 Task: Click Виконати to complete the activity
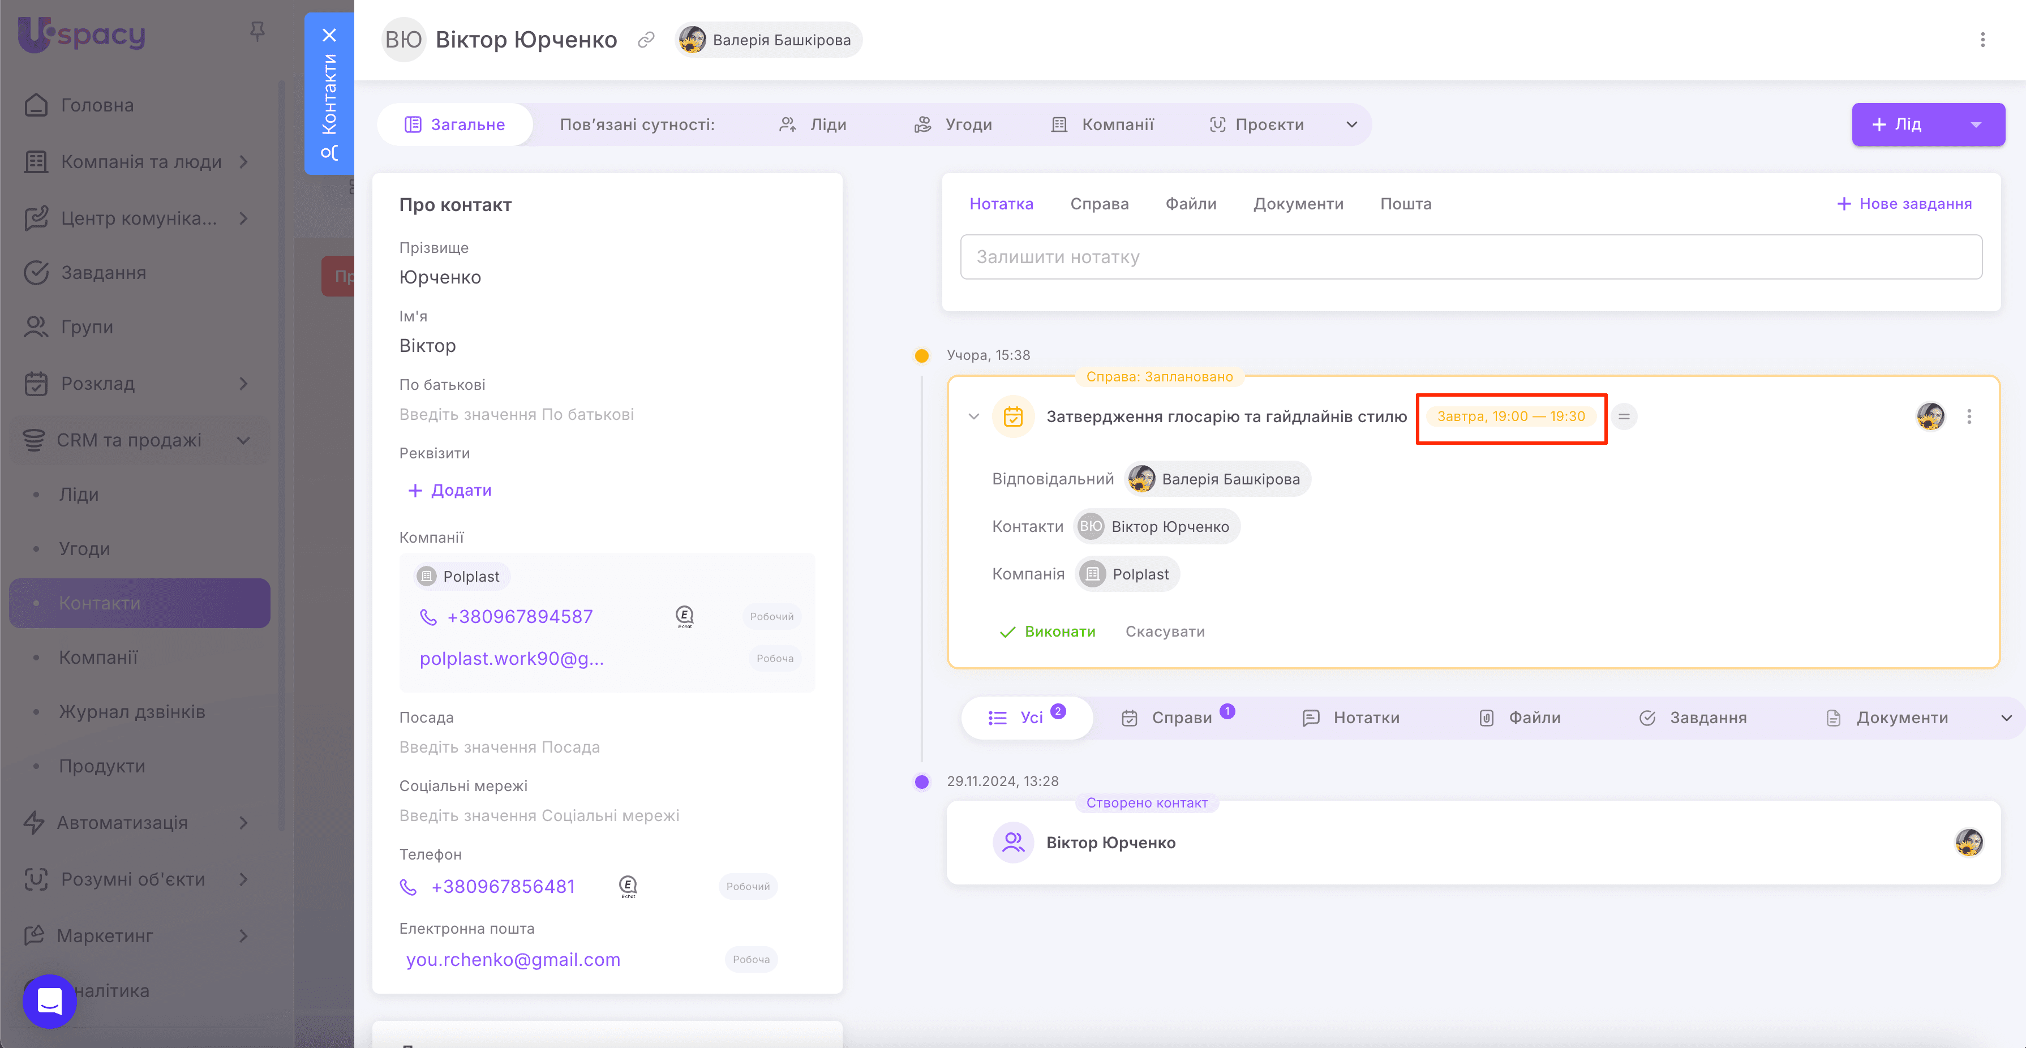(1047, 632)
